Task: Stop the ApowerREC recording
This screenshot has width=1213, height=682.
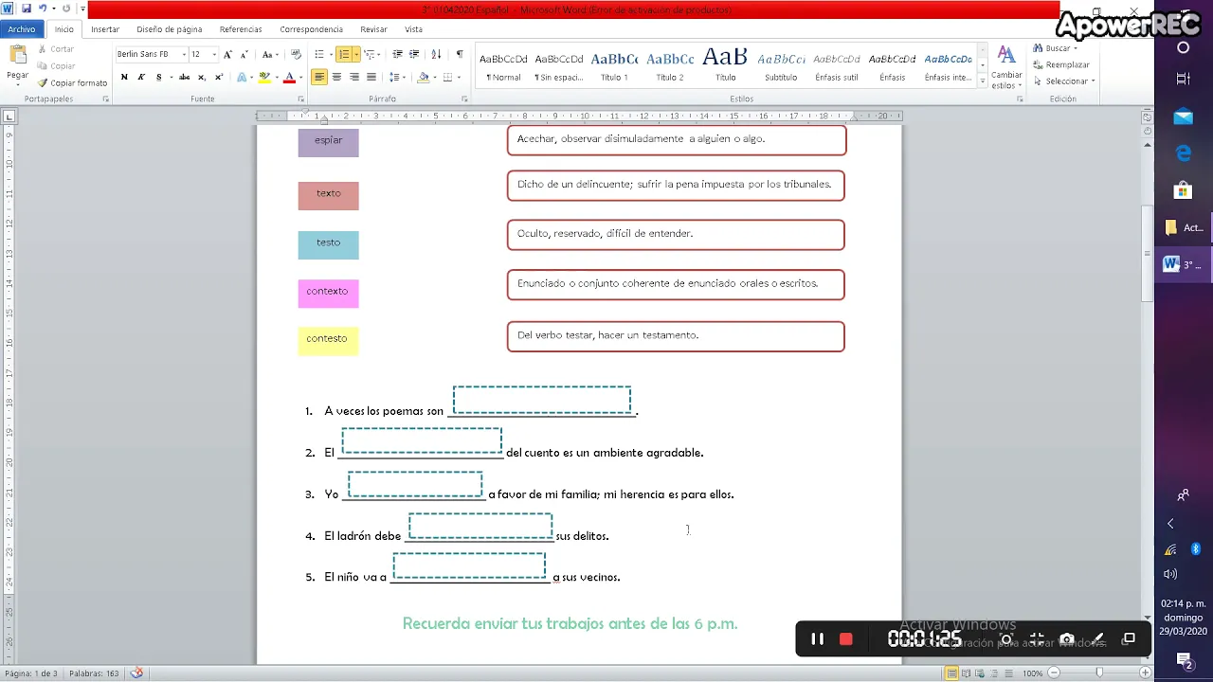Action: coord(846,639)
